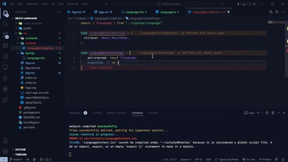This screenshot has height=162, width=288.
Task: Open the Selection menu
Action: (x=32, y=4)
